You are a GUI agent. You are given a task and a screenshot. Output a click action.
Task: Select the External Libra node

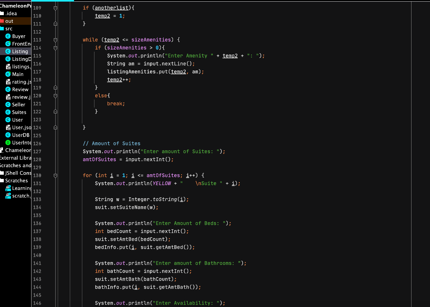coord(16,158)
